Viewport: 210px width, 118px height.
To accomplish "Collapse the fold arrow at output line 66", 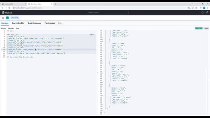I will (103, 86).
